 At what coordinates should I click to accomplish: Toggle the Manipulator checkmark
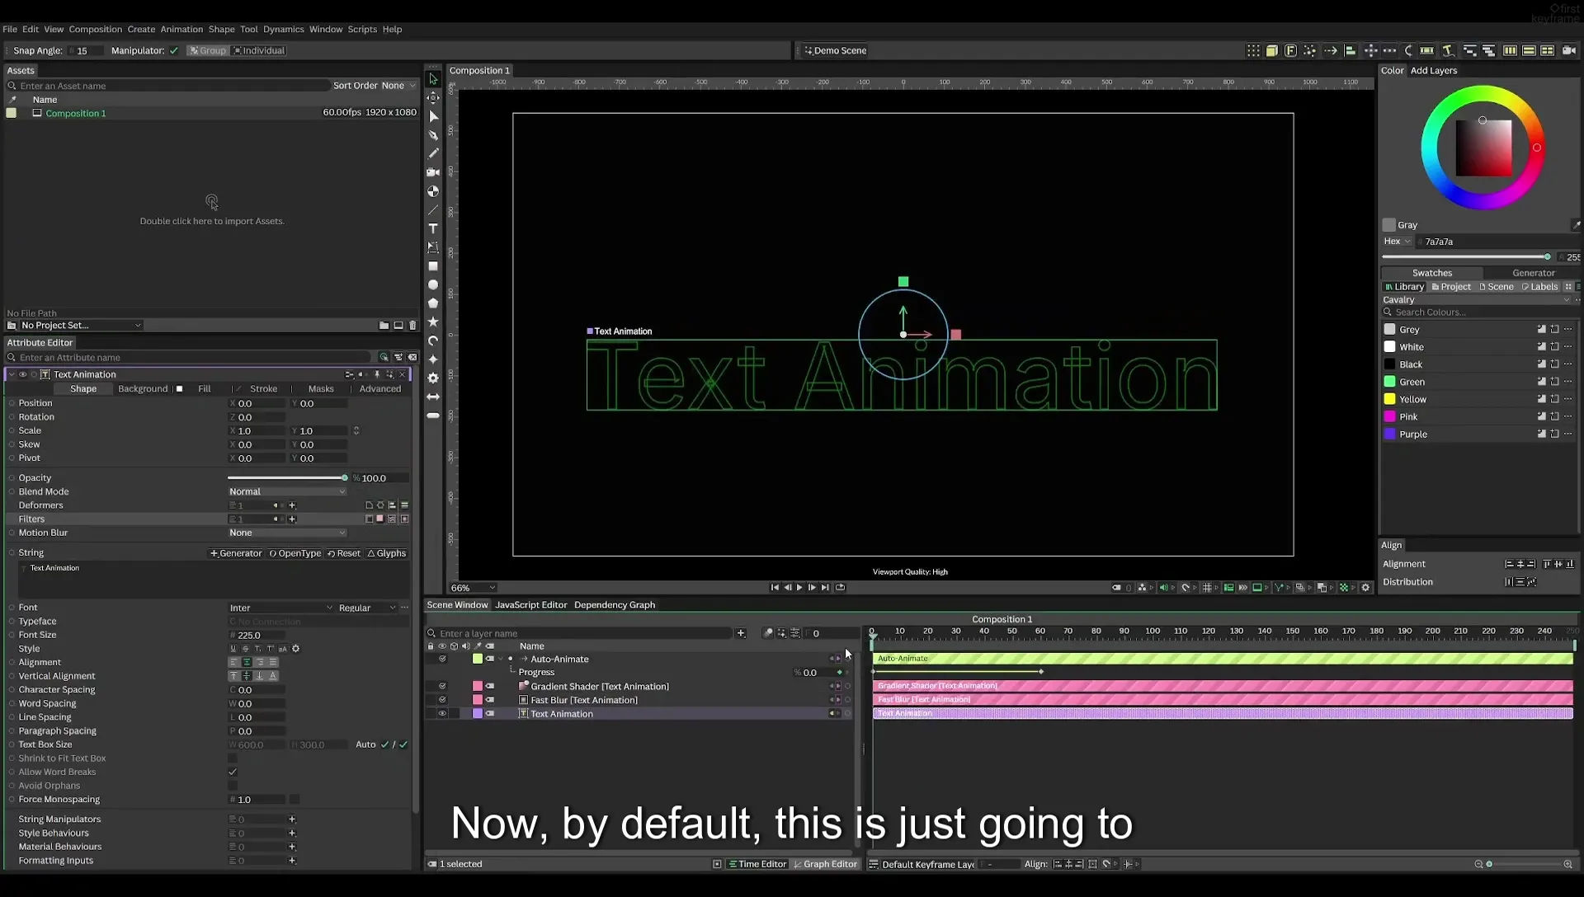coord(174,50)
